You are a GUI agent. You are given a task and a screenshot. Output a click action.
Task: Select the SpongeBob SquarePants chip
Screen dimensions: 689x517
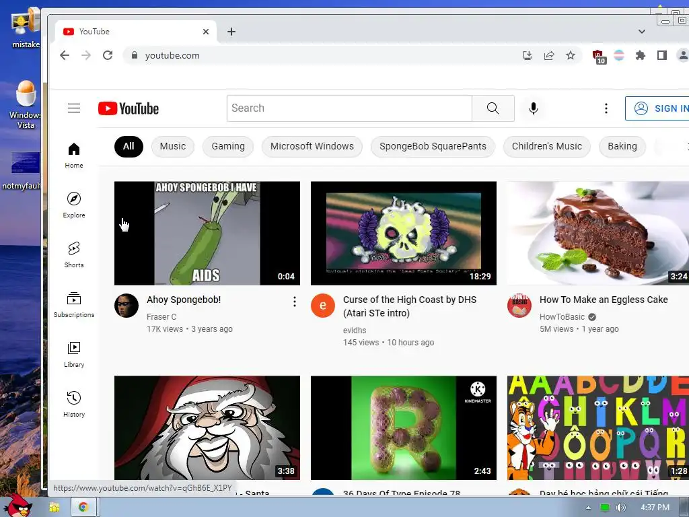[433, 146]
